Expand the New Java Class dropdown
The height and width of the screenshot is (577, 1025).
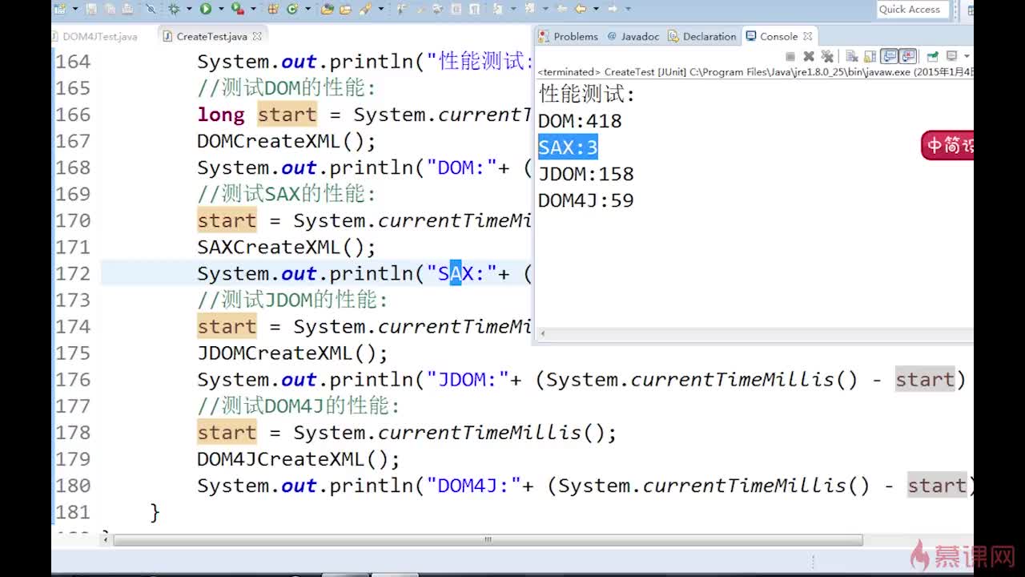click(307, 10)
